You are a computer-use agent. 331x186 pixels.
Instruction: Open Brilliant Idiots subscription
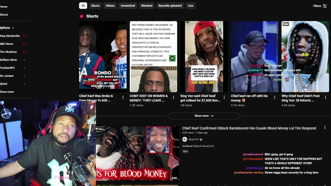(8, 60)
